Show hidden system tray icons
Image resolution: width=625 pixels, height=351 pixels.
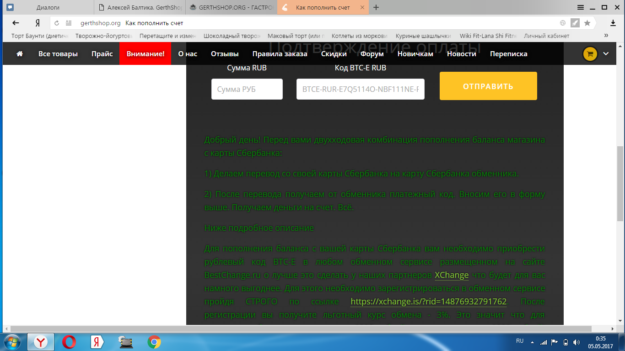tap(532, 342)
